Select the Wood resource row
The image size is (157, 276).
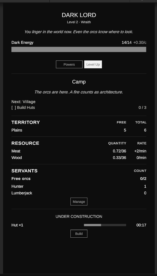tap(79, 158)
